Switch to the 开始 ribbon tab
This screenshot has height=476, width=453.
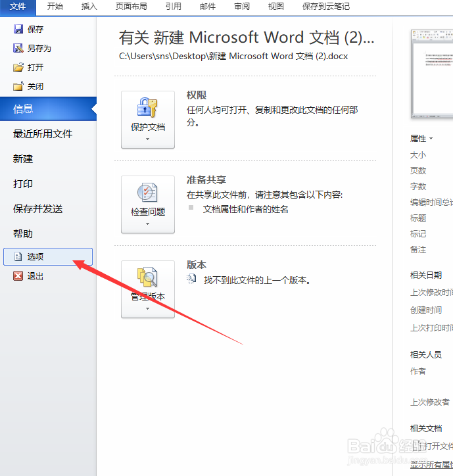point(55,7)
